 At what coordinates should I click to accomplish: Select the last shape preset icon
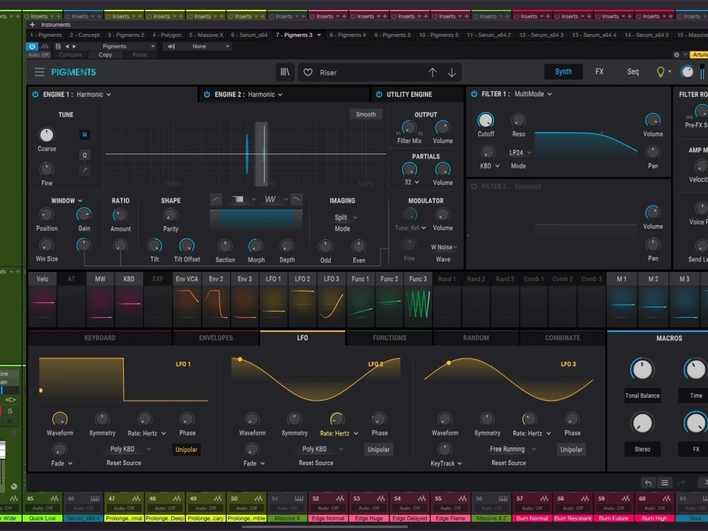click(297, 199)
